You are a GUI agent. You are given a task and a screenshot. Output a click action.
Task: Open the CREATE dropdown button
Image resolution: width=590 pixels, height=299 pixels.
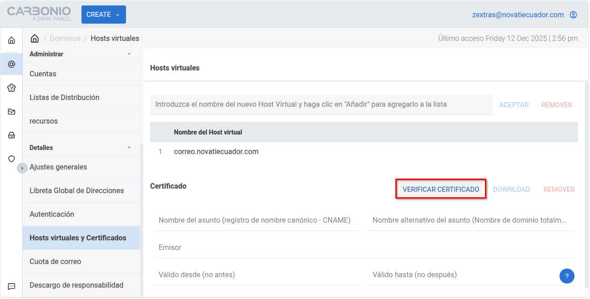click(103, 15)
